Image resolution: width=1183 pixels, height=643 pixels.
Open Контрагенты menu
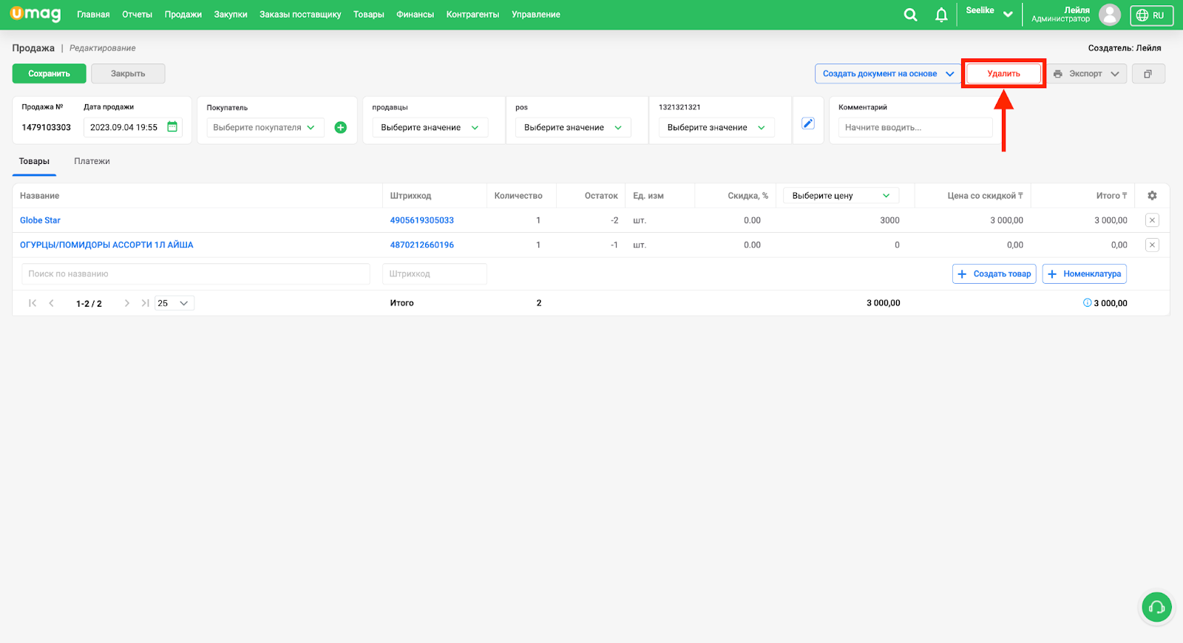(x=472, y=15)
